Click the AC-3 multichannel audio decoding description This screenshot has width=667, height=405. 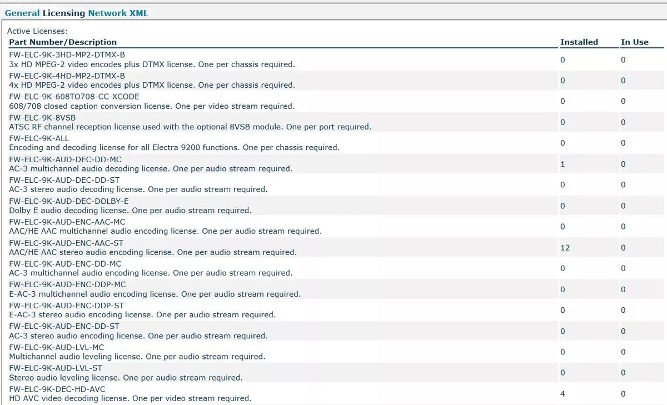(151, 168)
